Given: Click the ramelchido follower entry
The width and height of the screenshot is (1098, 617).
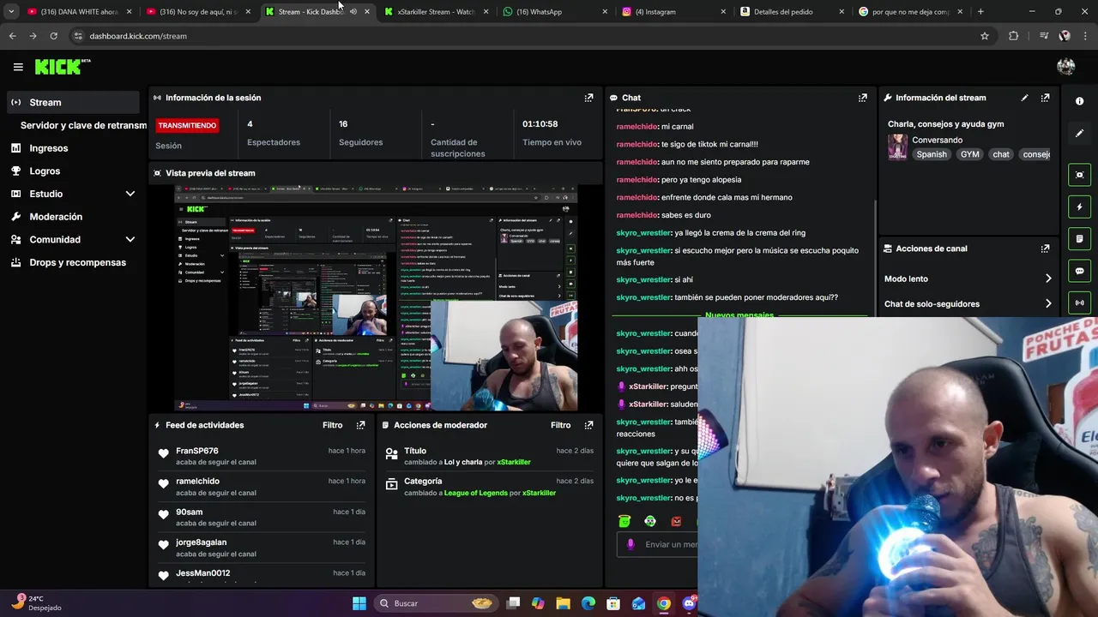Looking at the screenshot, I should 261,487.
